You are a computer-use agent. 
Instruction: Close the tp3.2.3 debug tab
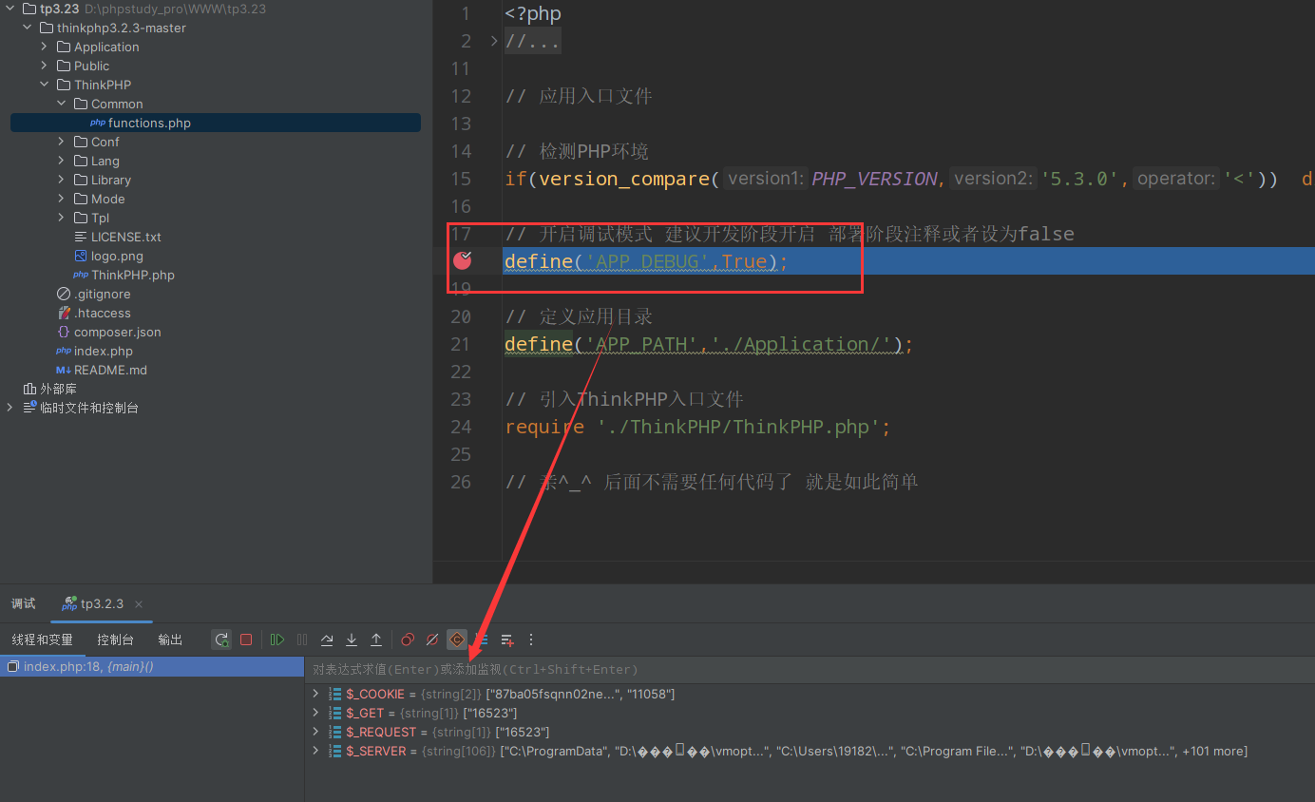[x=138, y=603]
